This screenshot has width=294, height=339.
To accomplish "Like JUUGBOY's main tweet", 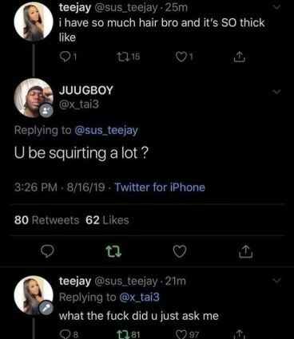I will [x=180, y=251].
